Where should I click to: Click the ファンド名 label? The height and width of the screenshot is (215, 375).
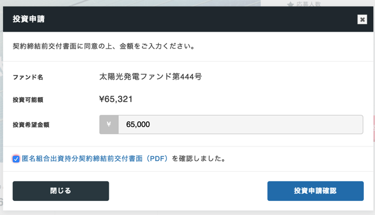click(28, 77)
